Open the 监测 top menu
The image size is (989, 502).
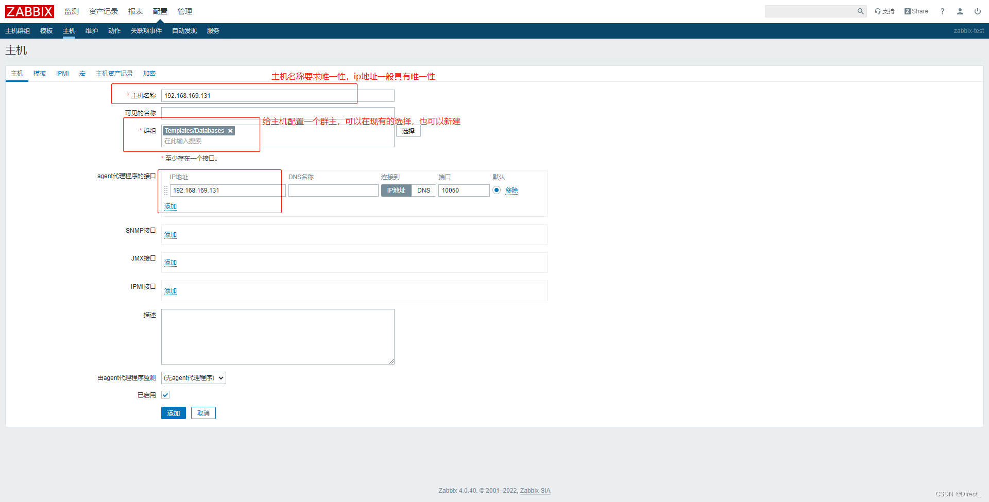72,11
